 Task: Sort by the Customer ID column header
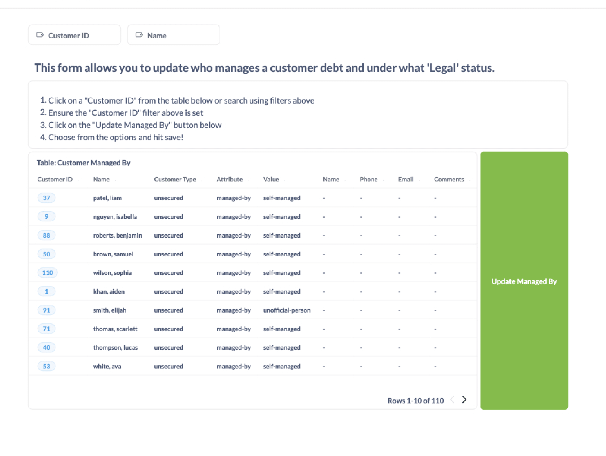(x=55, y=179)
